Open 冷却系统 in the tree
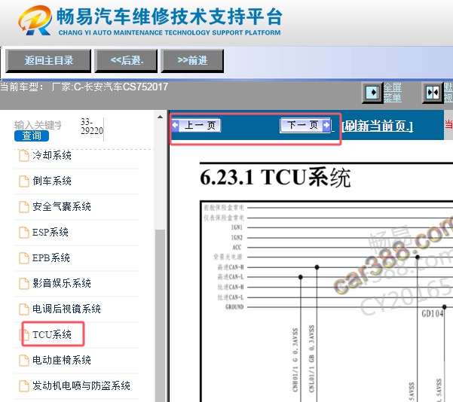Image resolution: width=453 pixels, height=402 pixels. coord(52,156)
